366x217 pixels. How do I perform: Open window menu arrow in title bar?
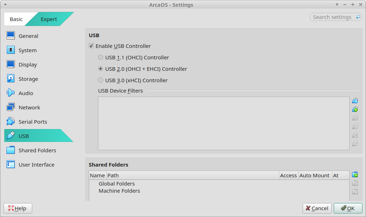pos(5,5)
